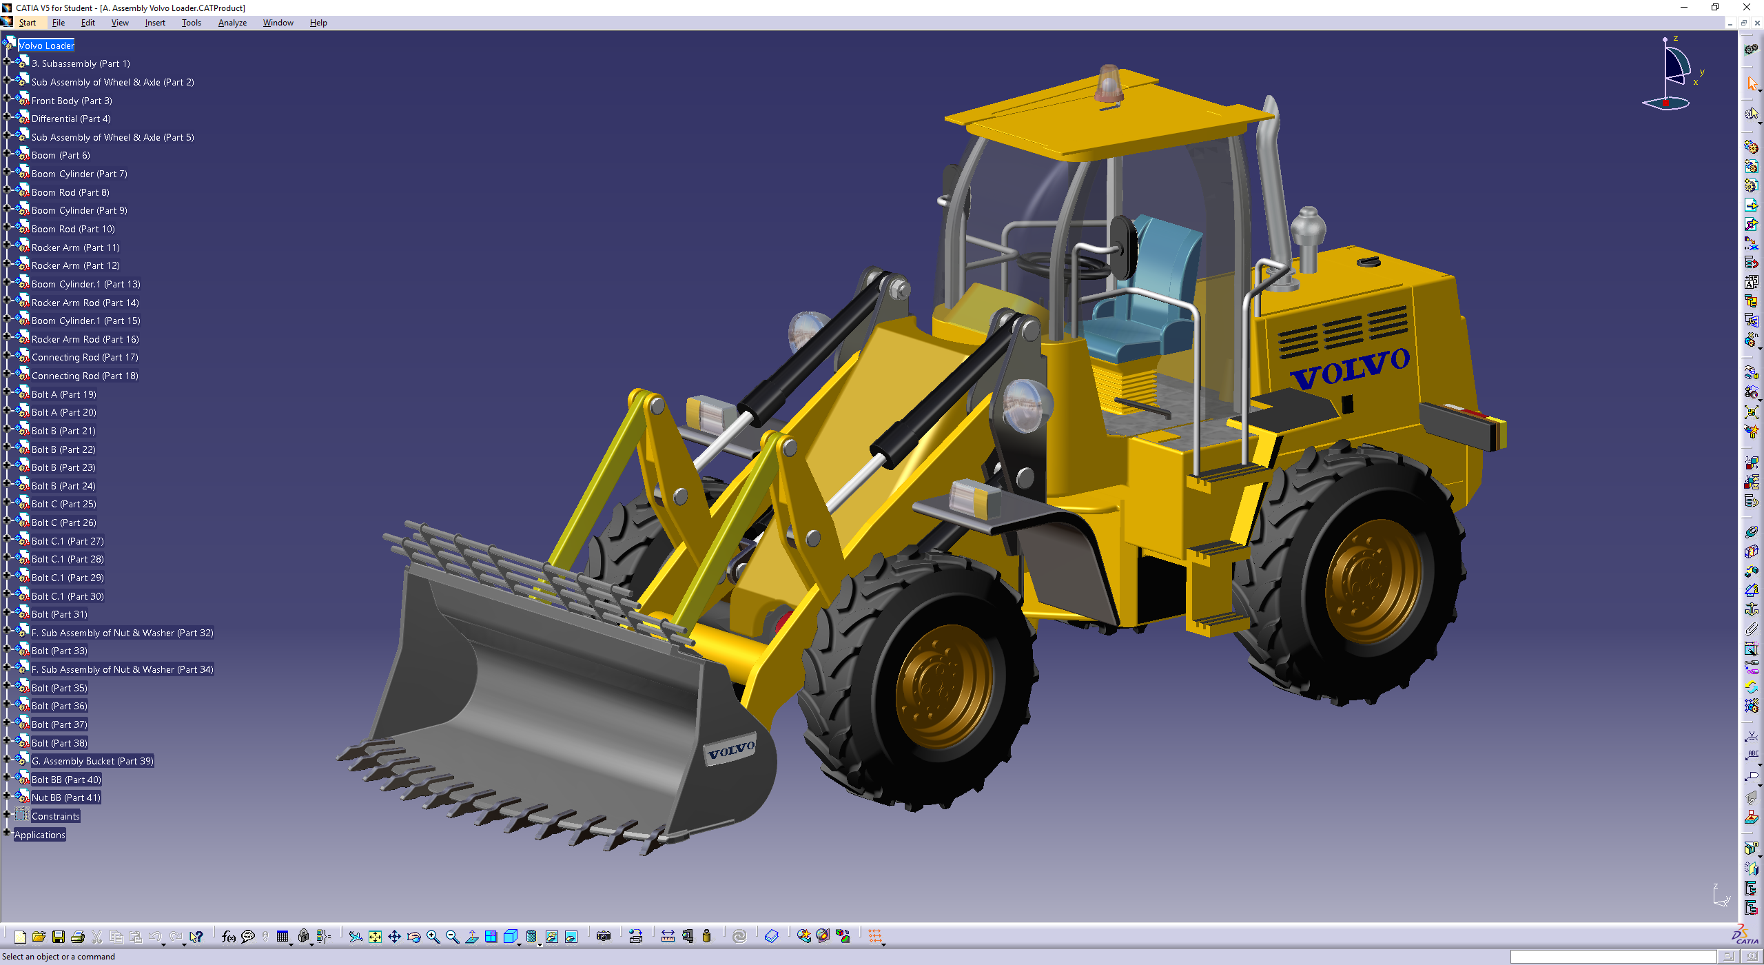
Task: Click the Zoom In magnifier icon
Action: click(x=433, y=936)
